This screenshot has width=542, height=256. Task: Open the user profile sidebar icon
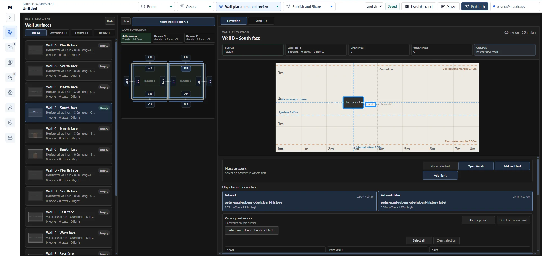pos(10,108)
